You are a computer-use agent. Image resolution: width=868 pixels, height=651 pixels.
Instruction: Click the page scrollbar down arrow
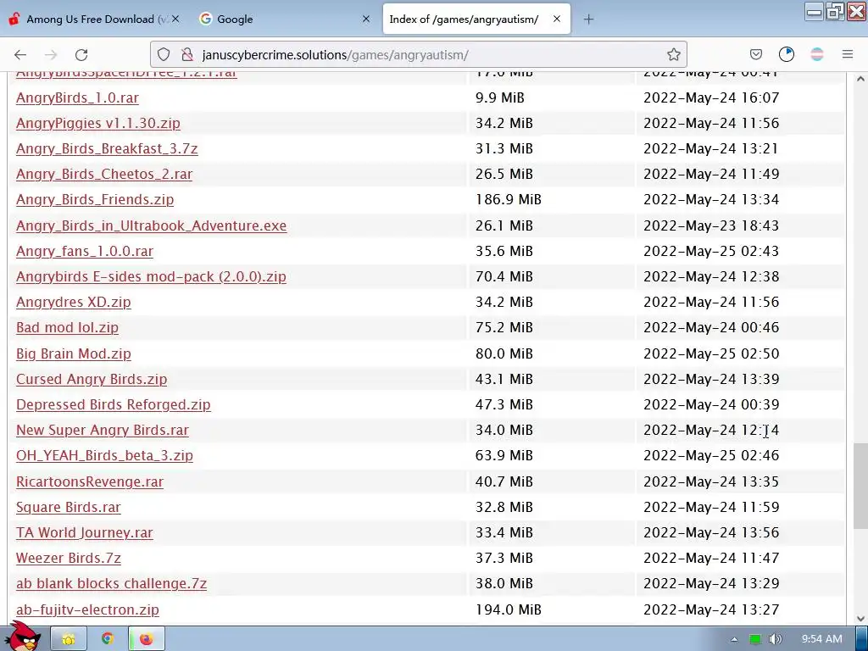coord(860,618)
